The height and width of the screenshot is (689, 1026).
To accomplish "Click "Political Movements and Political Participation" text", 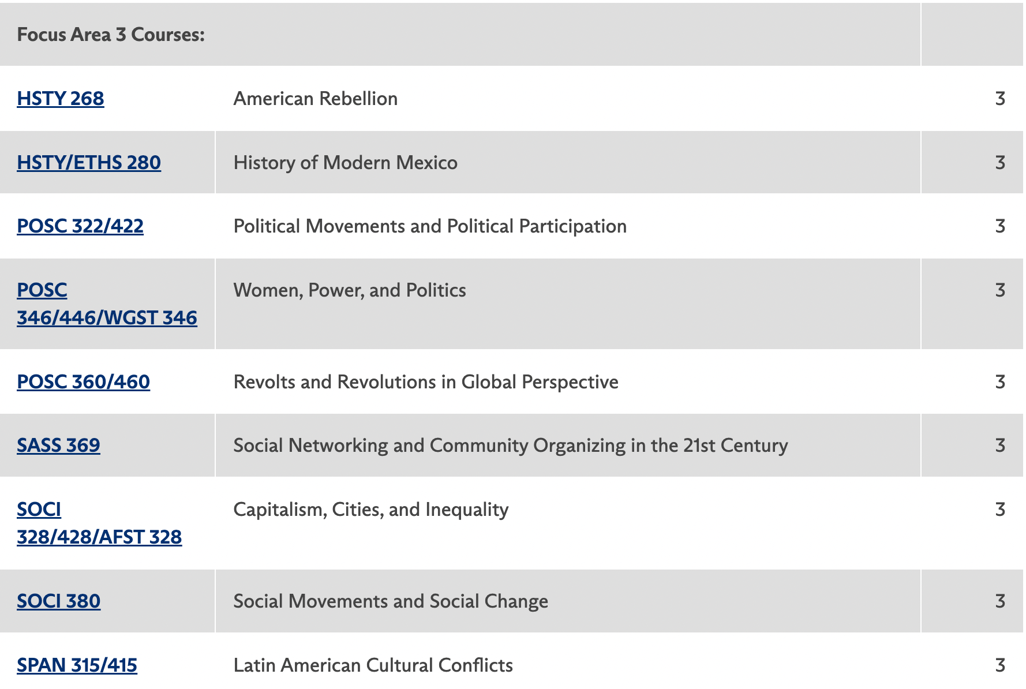I will point(430,226).
